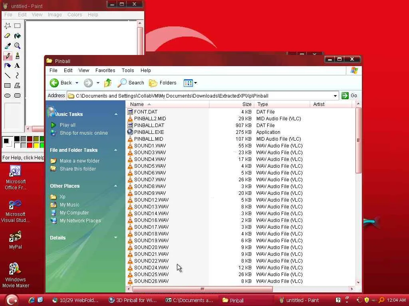Open the Search pane in Explorer
409x306 pixels.
pyautogui.click(x=131, y=83)
